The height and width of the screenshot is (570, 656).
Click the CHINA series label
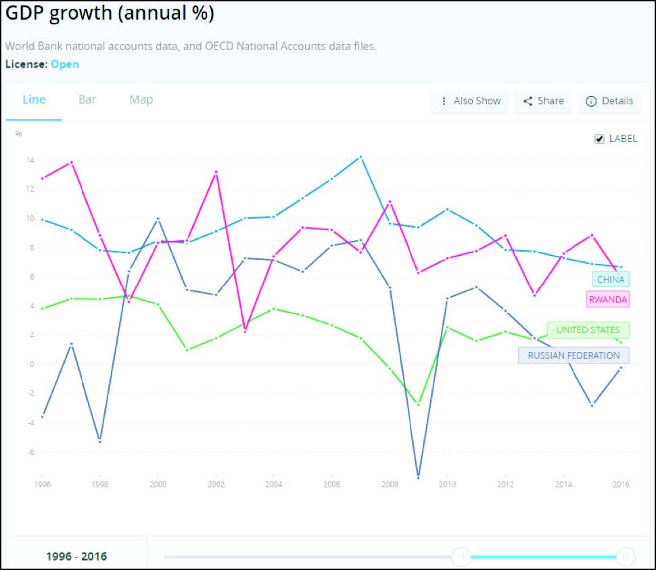click(x=611, y=280)
